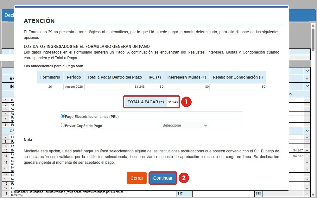Choose the Enviar Cupón de Pago radio option
The height and width of the screenshot is (198, 317).
63,125
